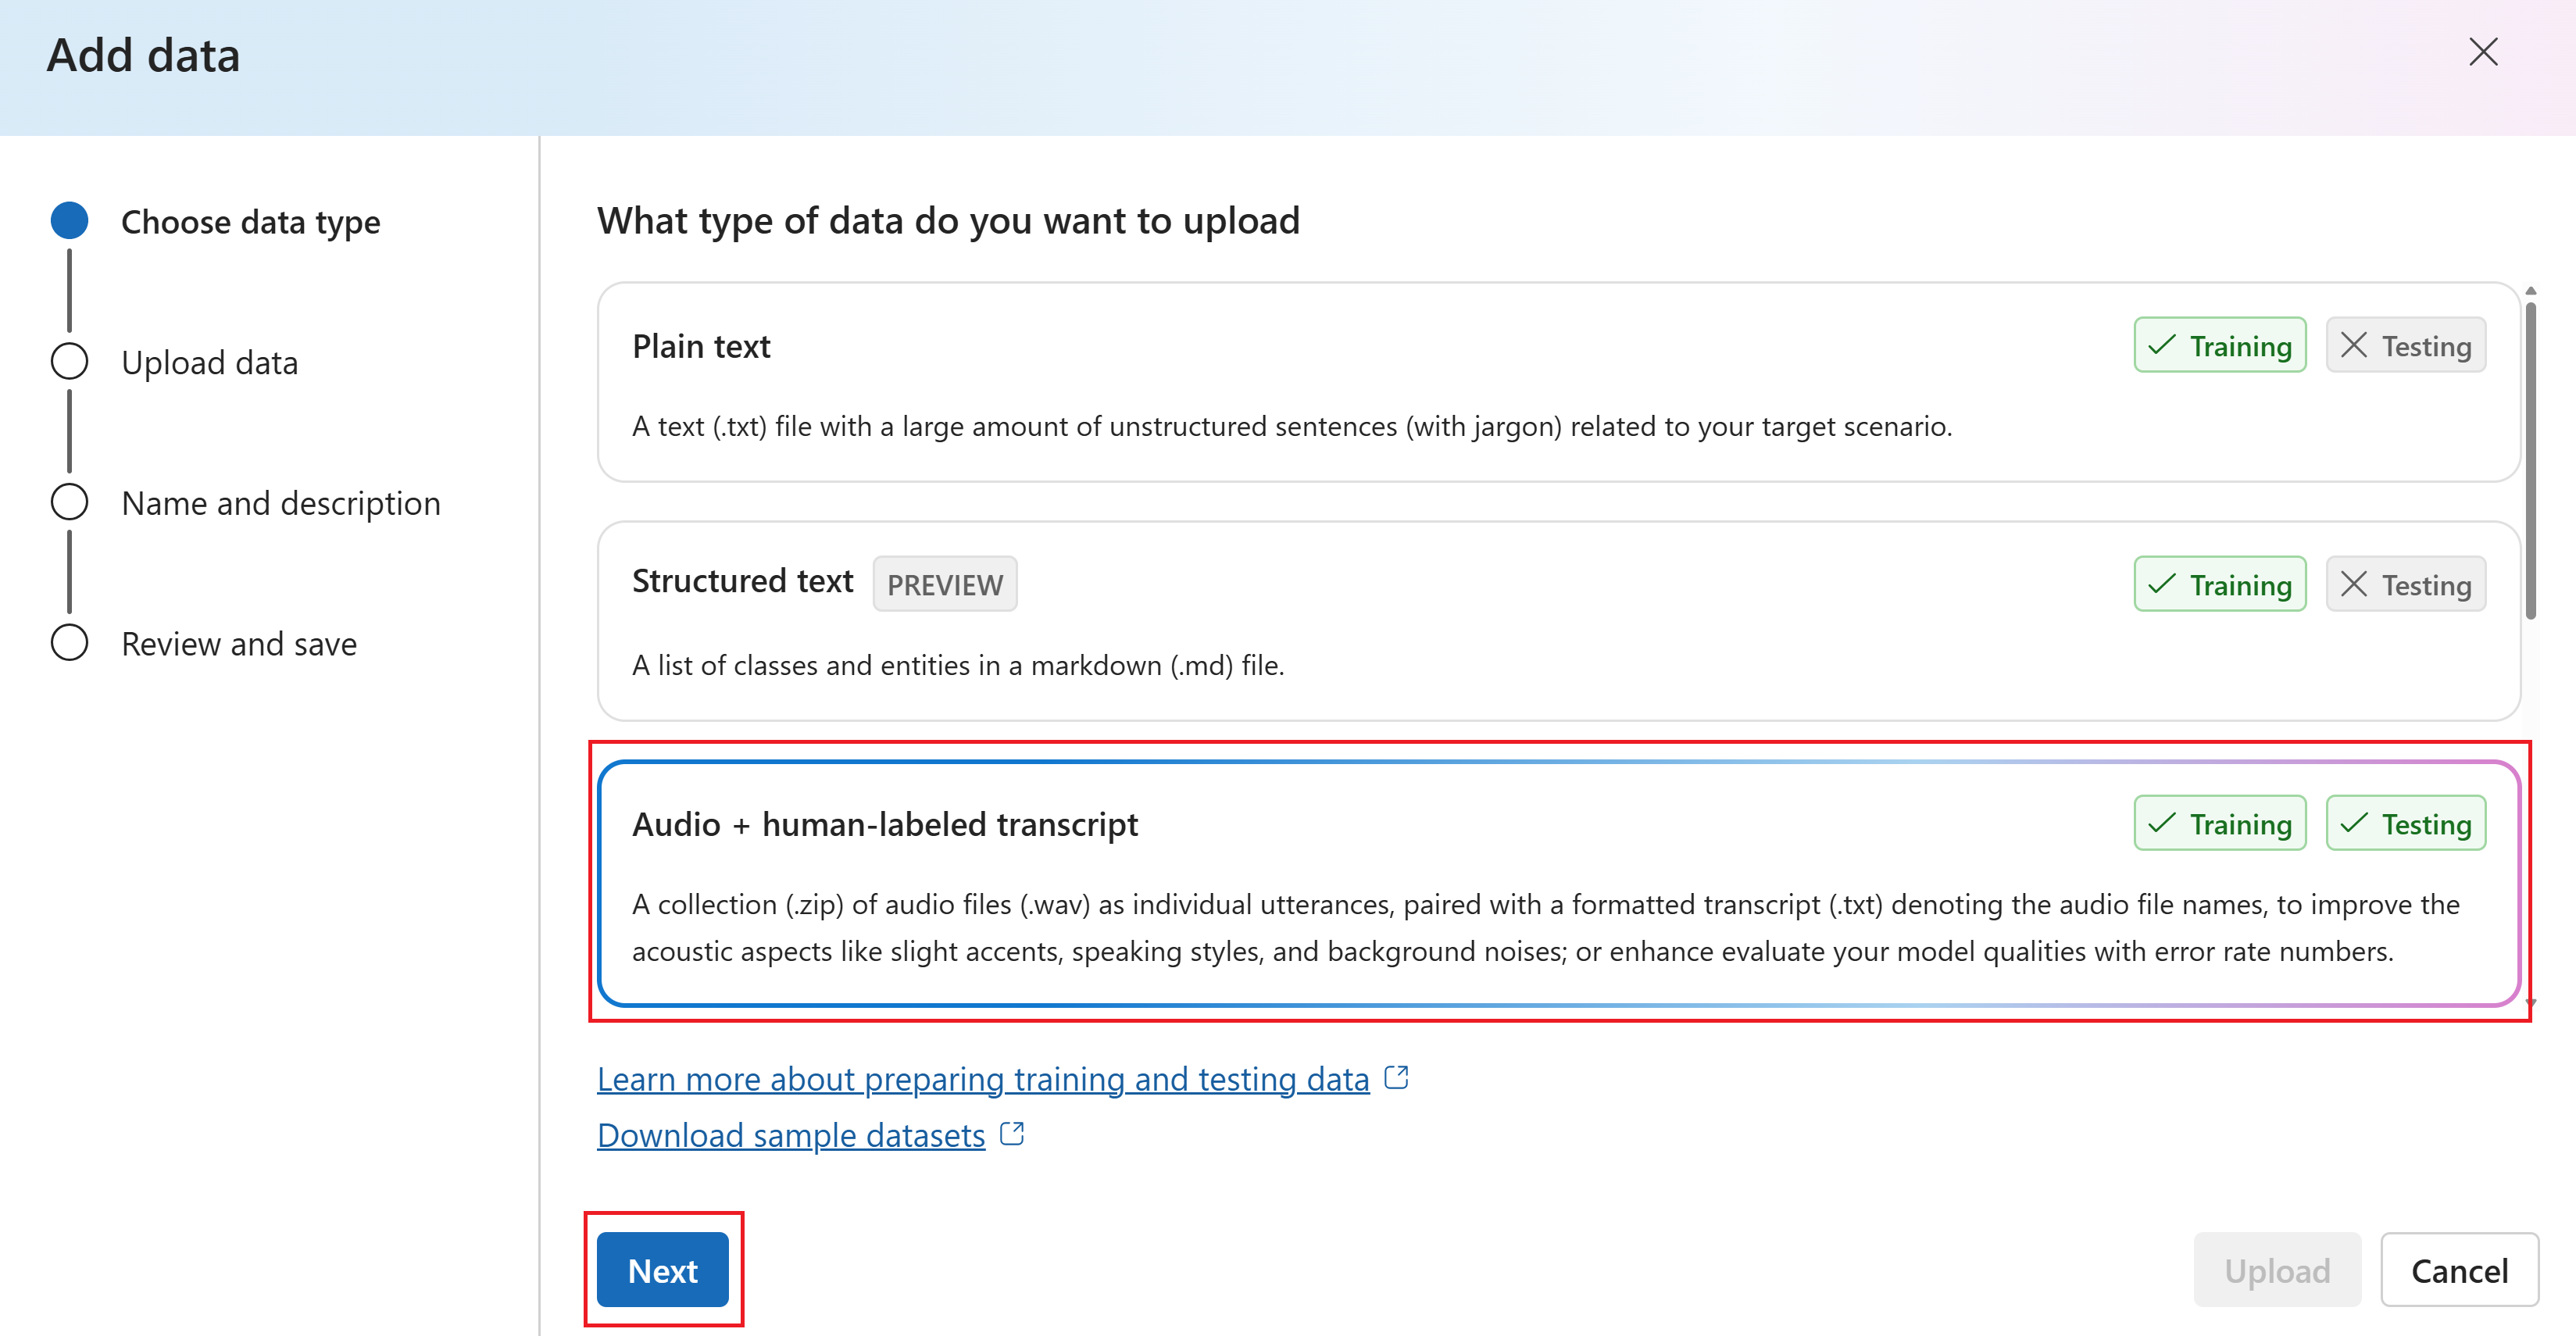
Task: Open the Download sample datasets link
Action: (x=790, y=1136)
